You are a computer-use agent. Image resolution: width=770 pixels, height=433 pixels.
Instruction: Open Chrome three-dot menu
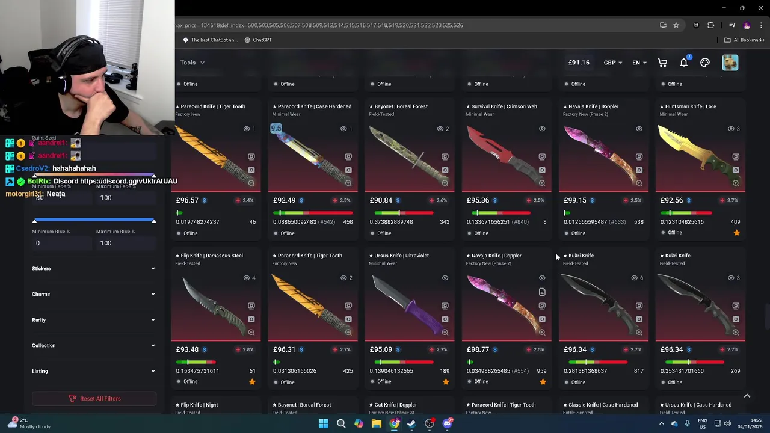762,25
